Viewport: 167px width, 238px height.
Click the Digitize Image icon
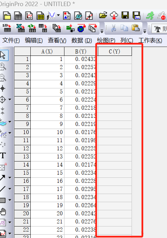tap(89, 16)
